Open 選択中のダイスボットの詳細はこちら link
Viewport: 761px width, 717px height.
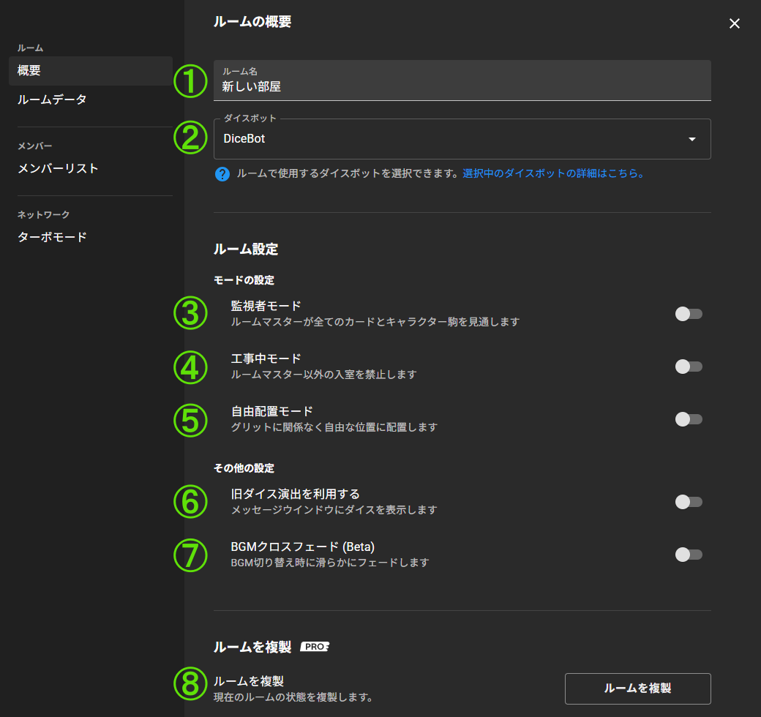[x=553, y=174]
